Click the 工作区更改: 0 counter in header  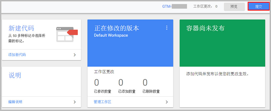205,6
